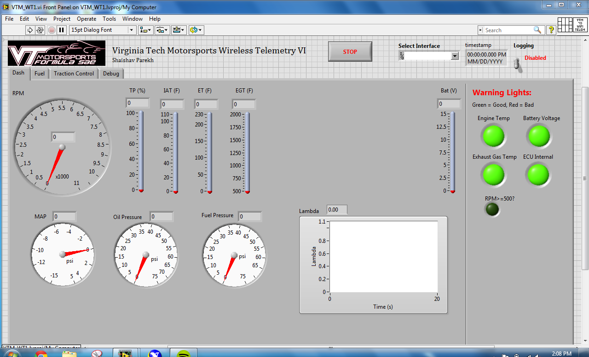Expand the Select Interface dropdown
This screenshot has width=589, height=357.
click(x=455, y=56)
